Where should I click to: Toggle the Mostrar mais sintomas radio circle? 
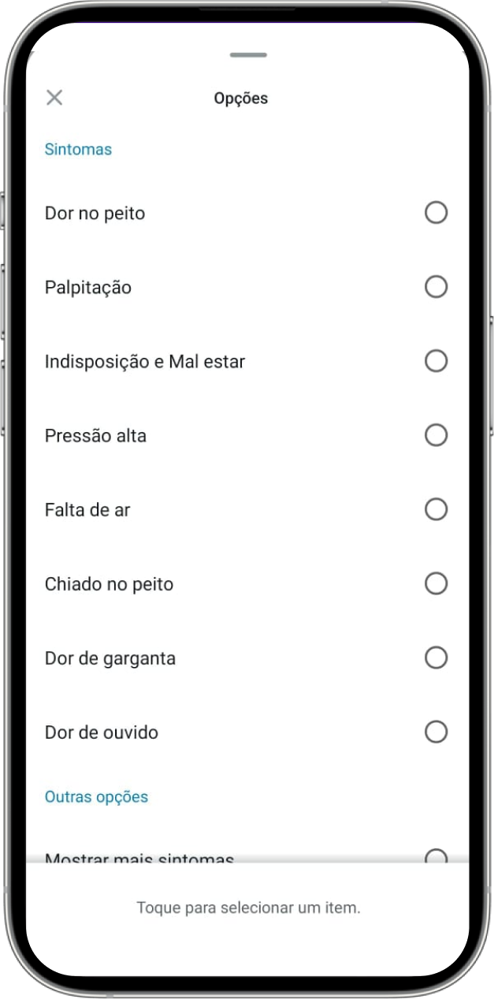point(436,856)
